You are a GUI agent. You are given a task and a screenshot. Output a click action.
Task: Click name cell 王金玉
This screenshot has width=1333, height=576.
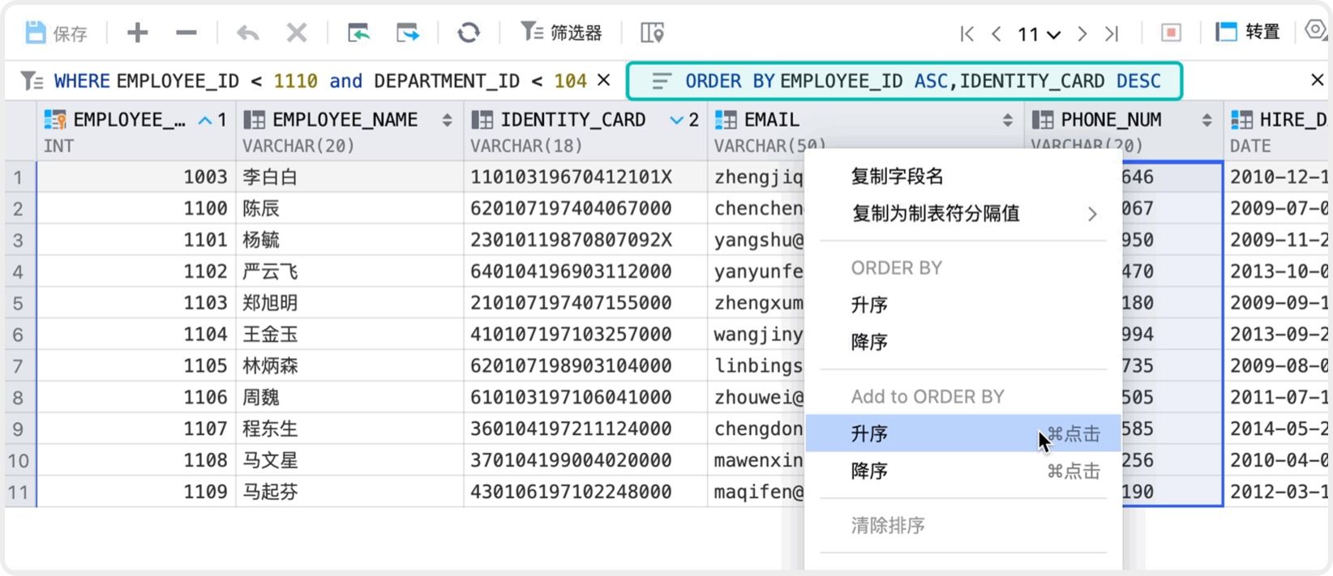[x=349, y=335]
